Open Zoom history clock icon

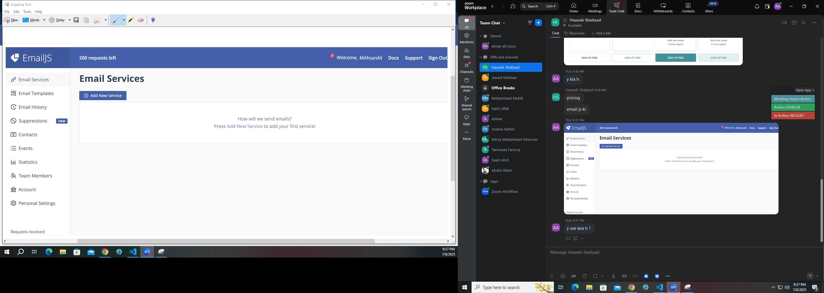pos(513,6)
